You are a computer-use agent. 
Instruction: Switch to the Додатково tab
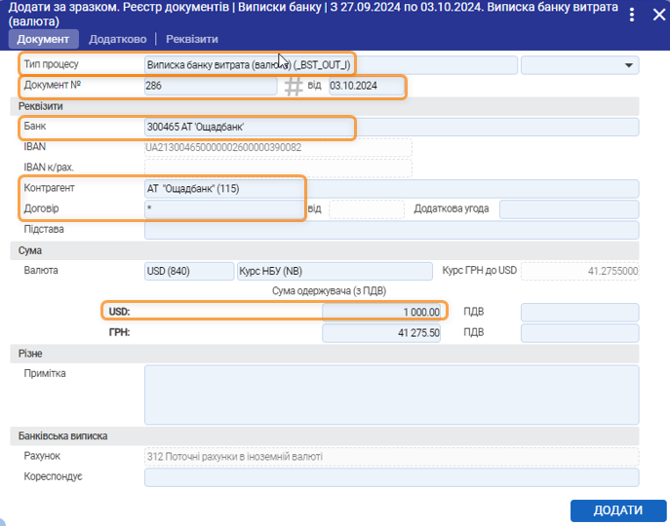point(117,39)
